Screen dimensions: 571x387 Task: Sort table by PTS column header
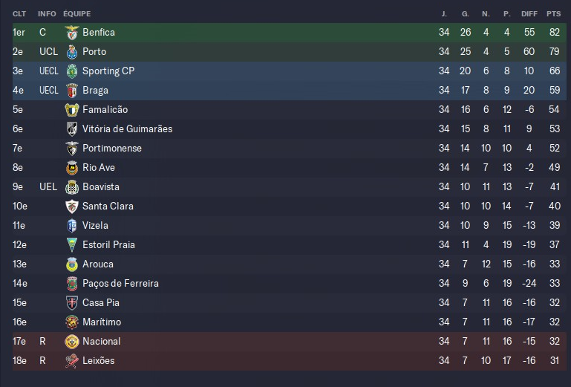tap(553, 14)
